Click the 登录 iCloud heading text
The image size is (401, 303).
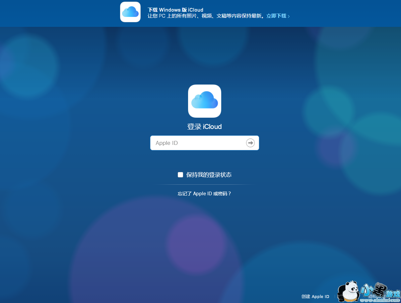(x=205, y=127)
